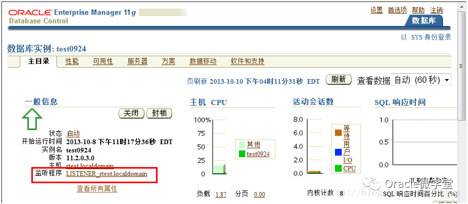
Task: Open the LISTENER_rtest.localdomain link
Action: 106,173
